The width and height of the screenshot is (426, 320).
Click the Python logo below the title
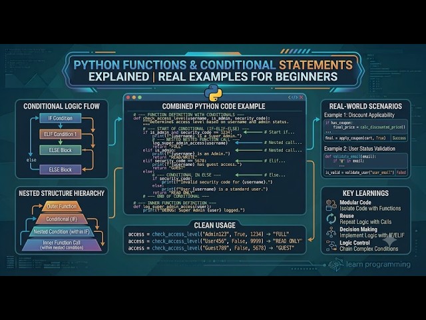(213, 93)
